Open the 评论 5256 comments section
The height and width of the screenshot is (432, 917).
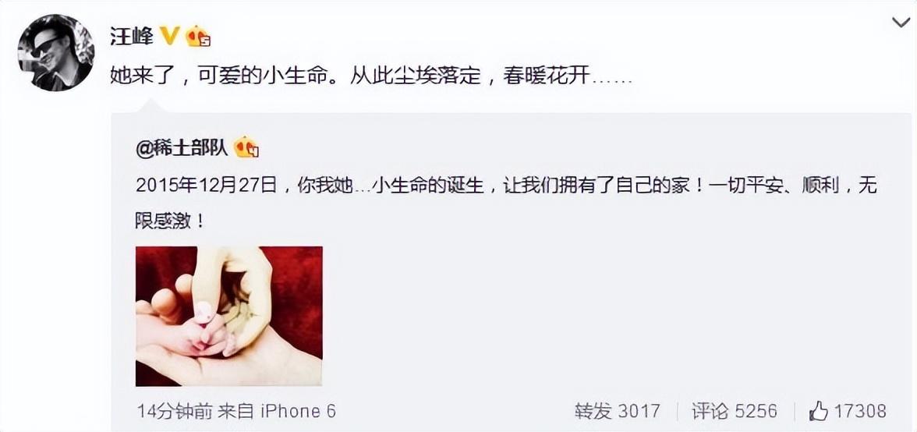pos(735,411)
